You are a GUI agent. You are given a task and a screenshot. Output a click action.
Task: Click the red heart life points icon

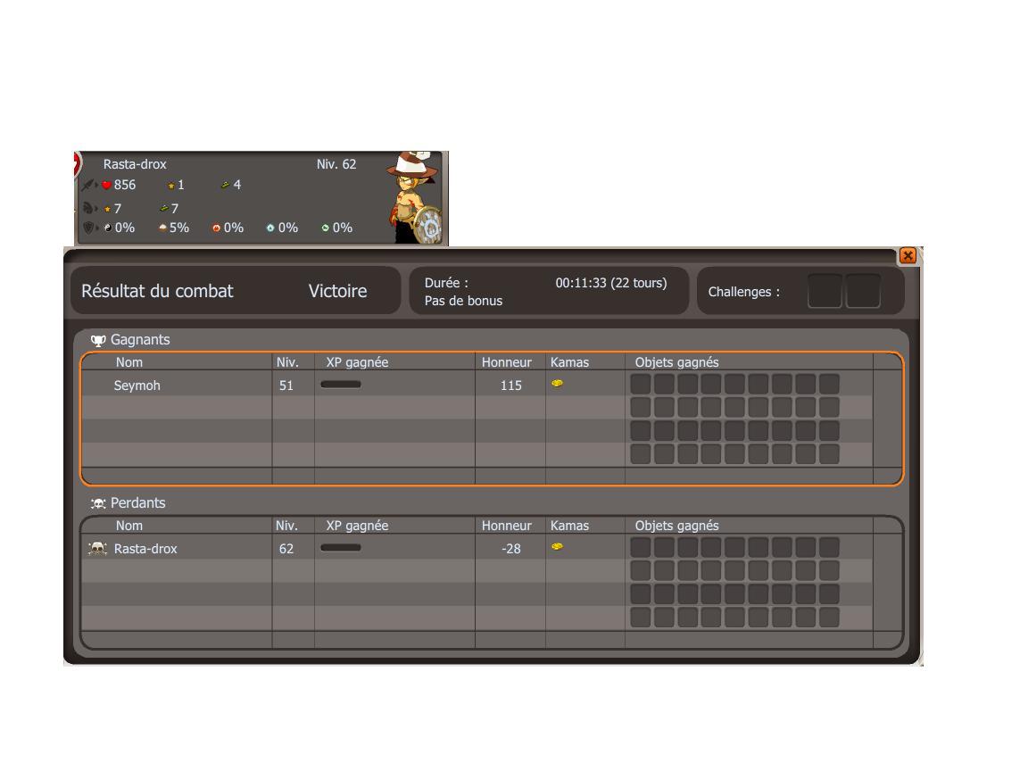(107, 186)
